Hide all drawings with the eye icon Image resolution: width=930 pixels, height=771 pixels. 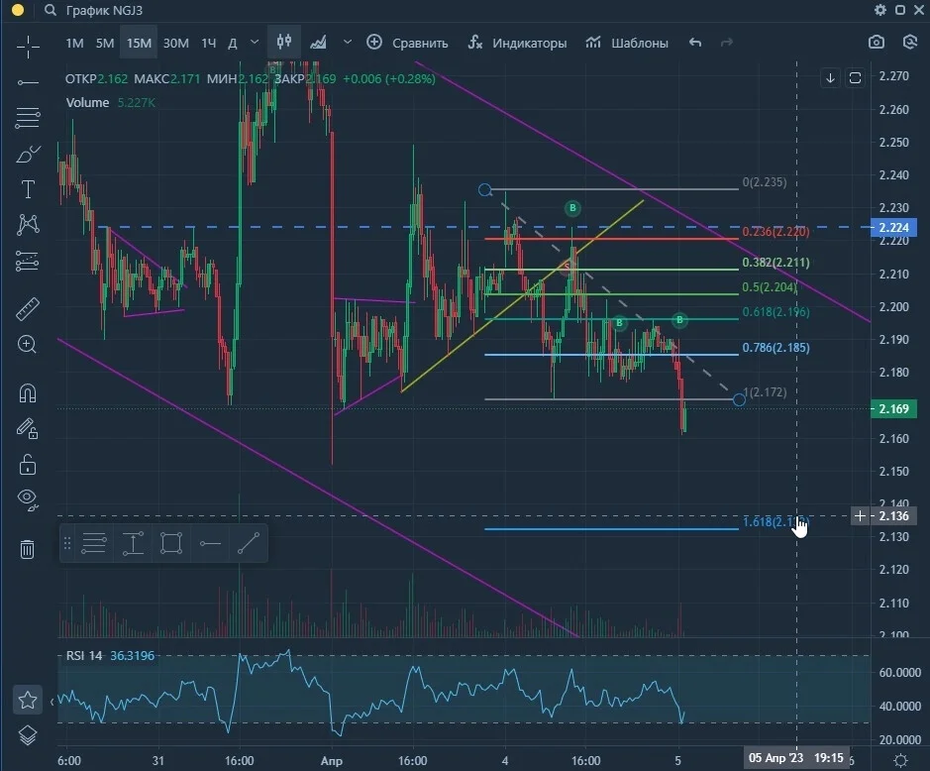[28, 499]
